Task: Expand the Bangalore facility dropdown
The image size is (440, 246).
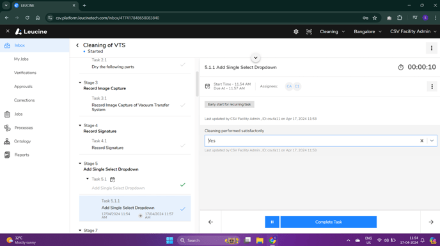Action: [x=368, y=32]
